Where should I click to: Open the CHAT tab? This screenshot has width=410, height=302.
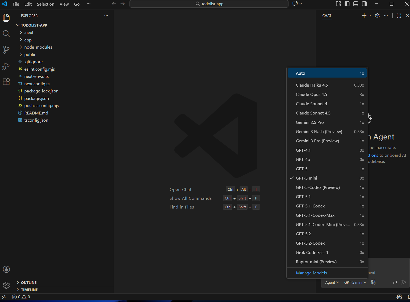point(327,16)
